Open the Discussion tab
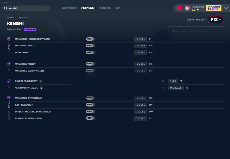The width and height of the screenshot is (230, 159). tap(178, 31)
